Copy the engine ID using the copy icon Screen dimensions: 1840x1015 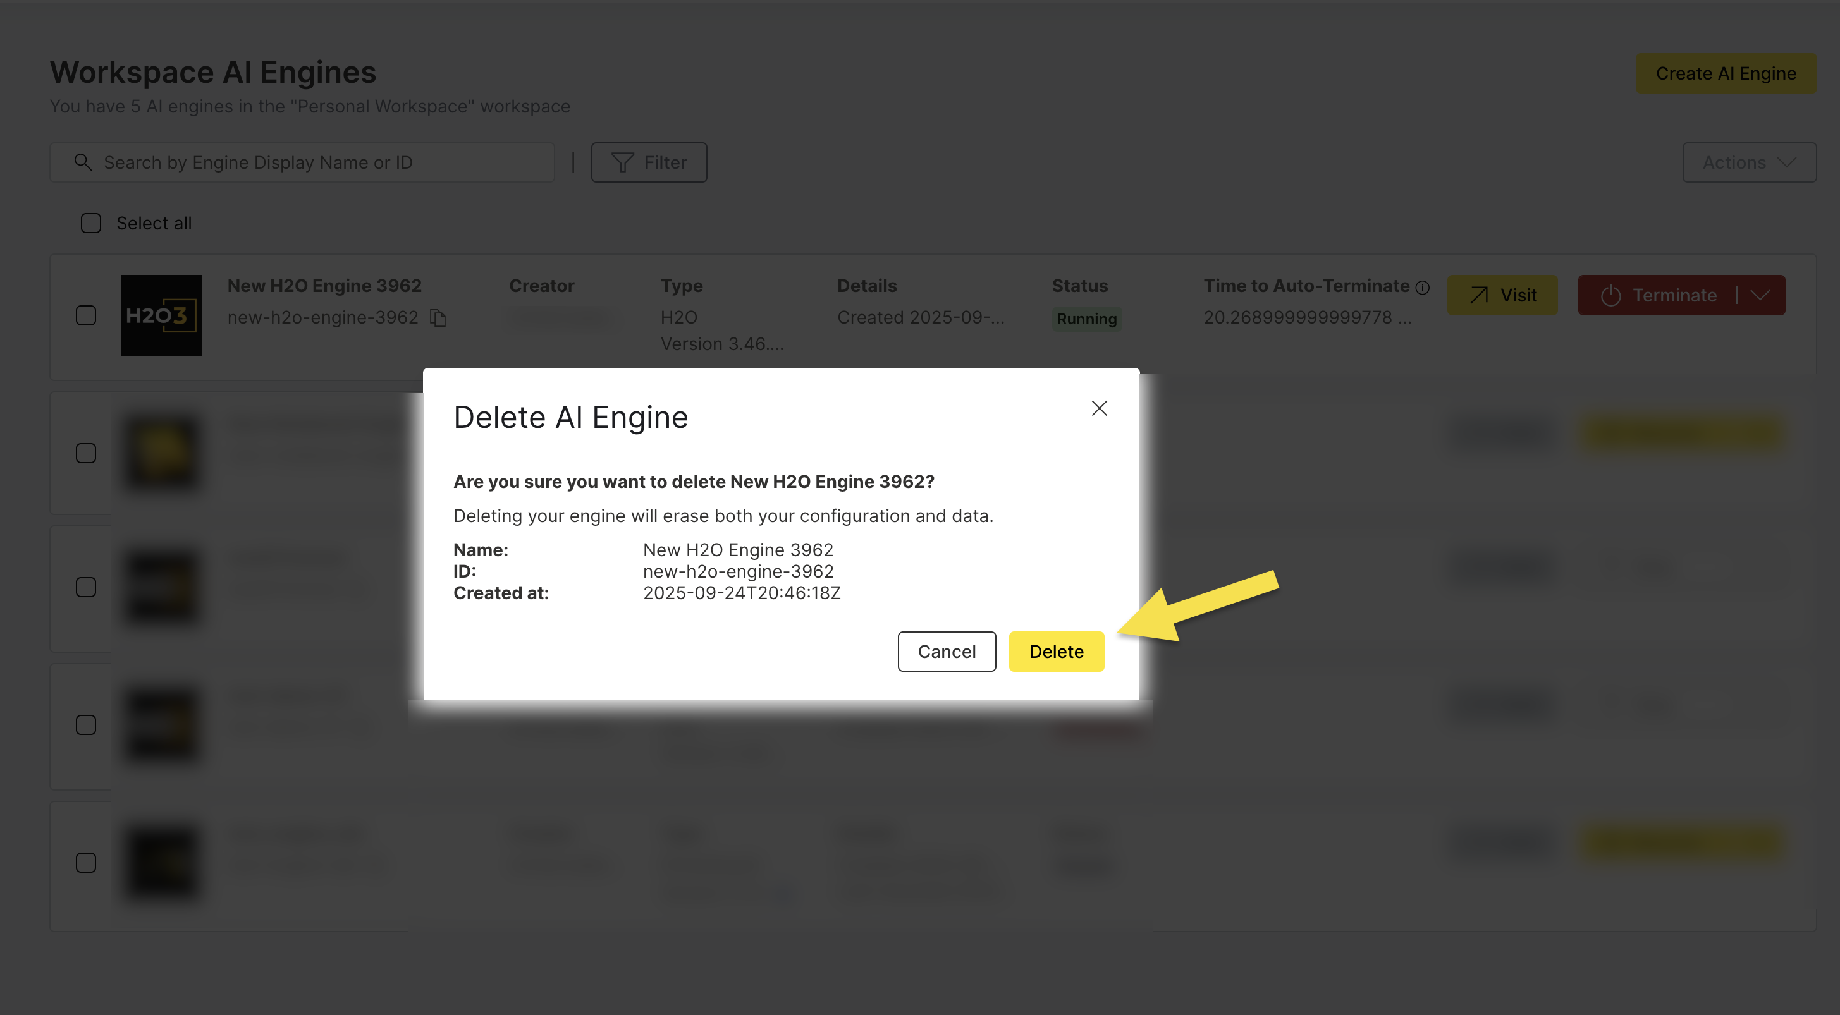coord(439,319)
